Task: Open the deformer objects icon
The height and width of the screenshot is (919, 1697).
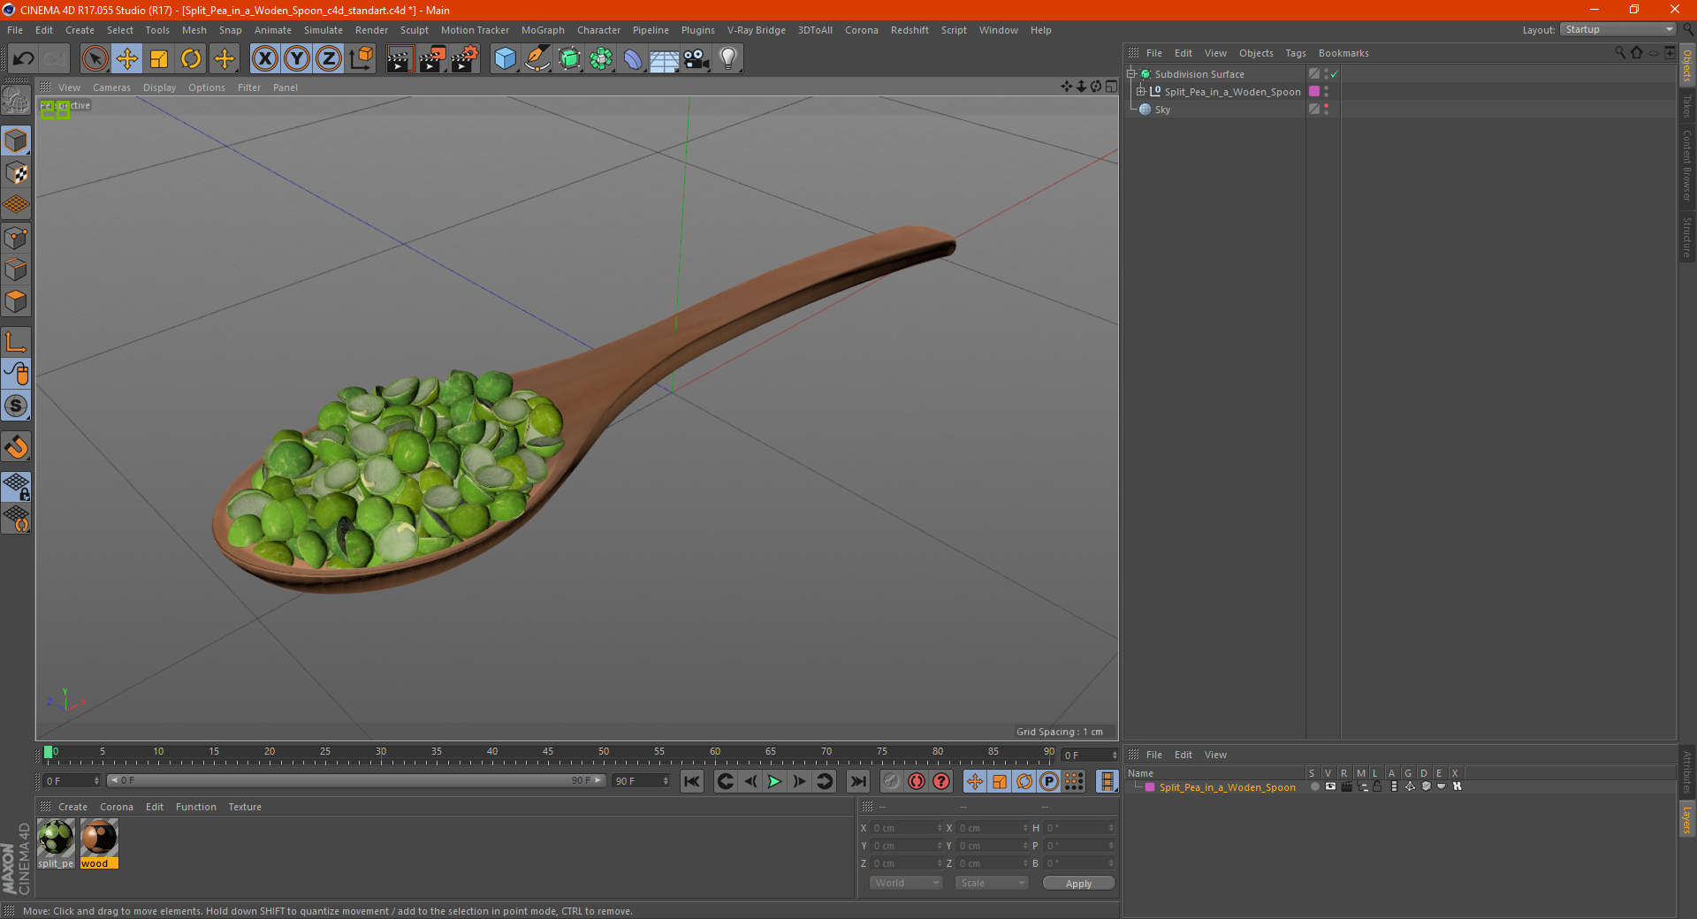Action: pyautogui.click(x=633, y=59)
